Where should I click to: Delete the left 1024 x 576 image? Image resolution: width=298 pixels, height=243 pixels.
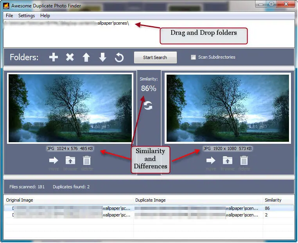point(87,161)
